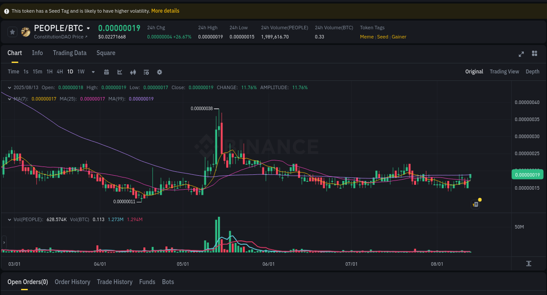
Task: Open the Order History tab
Action: (72, 282)
